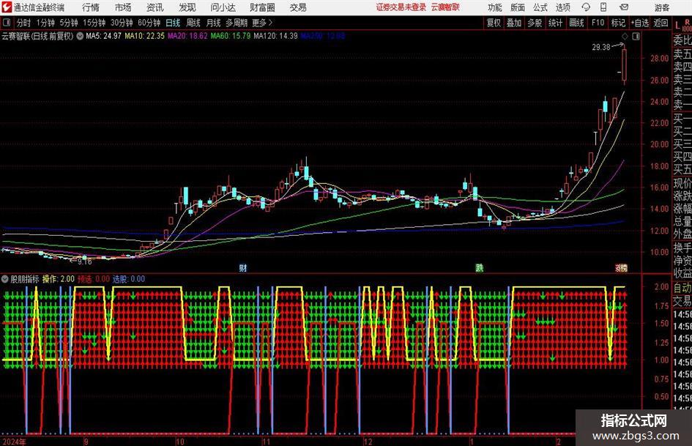The image size is (692, 446).
Task: Click the 标记 mark button
Action: pyautogui.click(x=618, y=23)
